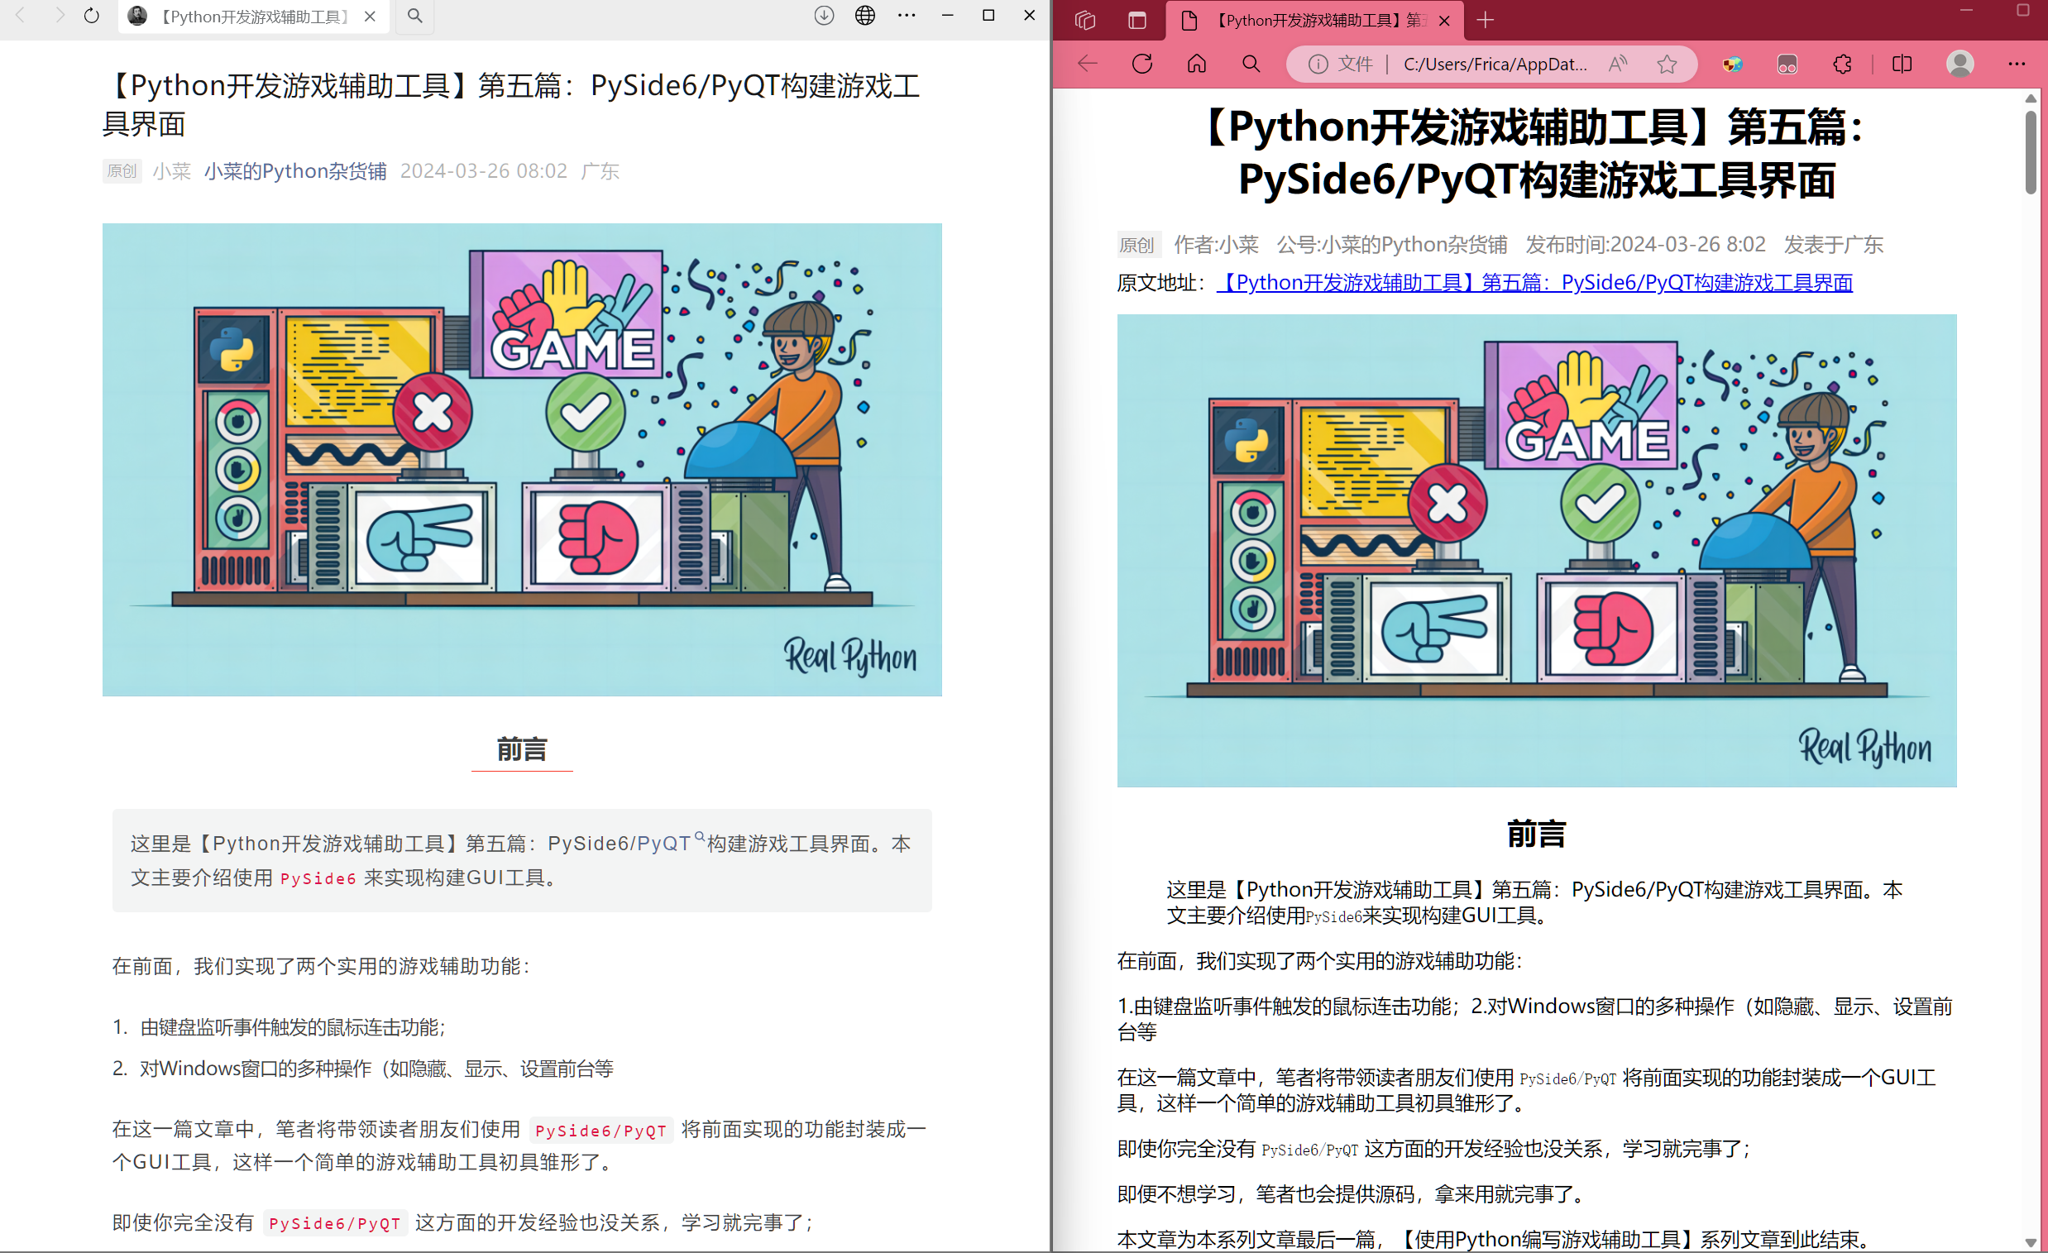Open the original article link (原文地址)
Screen dimensions: 2048x1253
1534,283
